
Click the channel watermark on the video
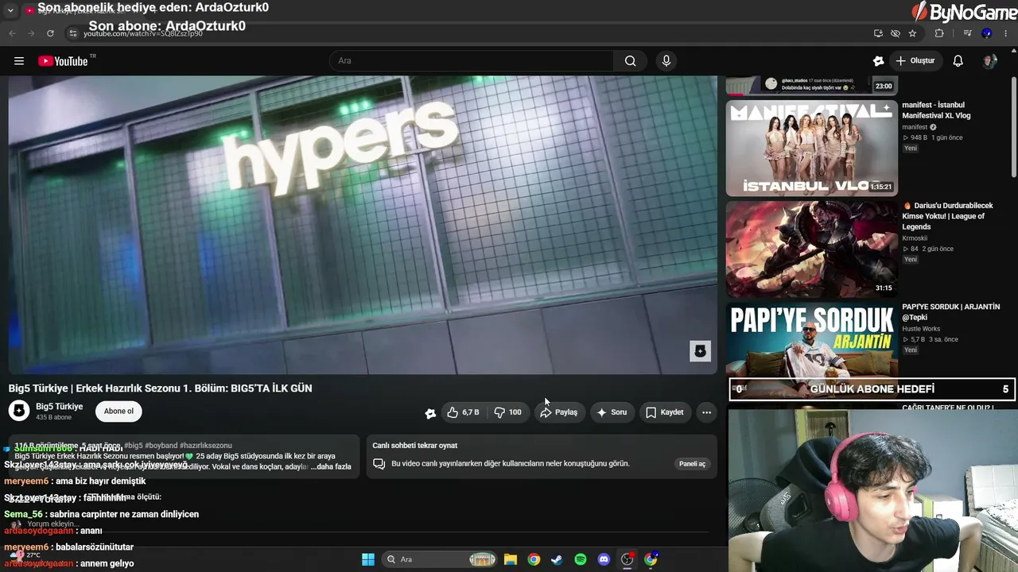coord(700,351)
